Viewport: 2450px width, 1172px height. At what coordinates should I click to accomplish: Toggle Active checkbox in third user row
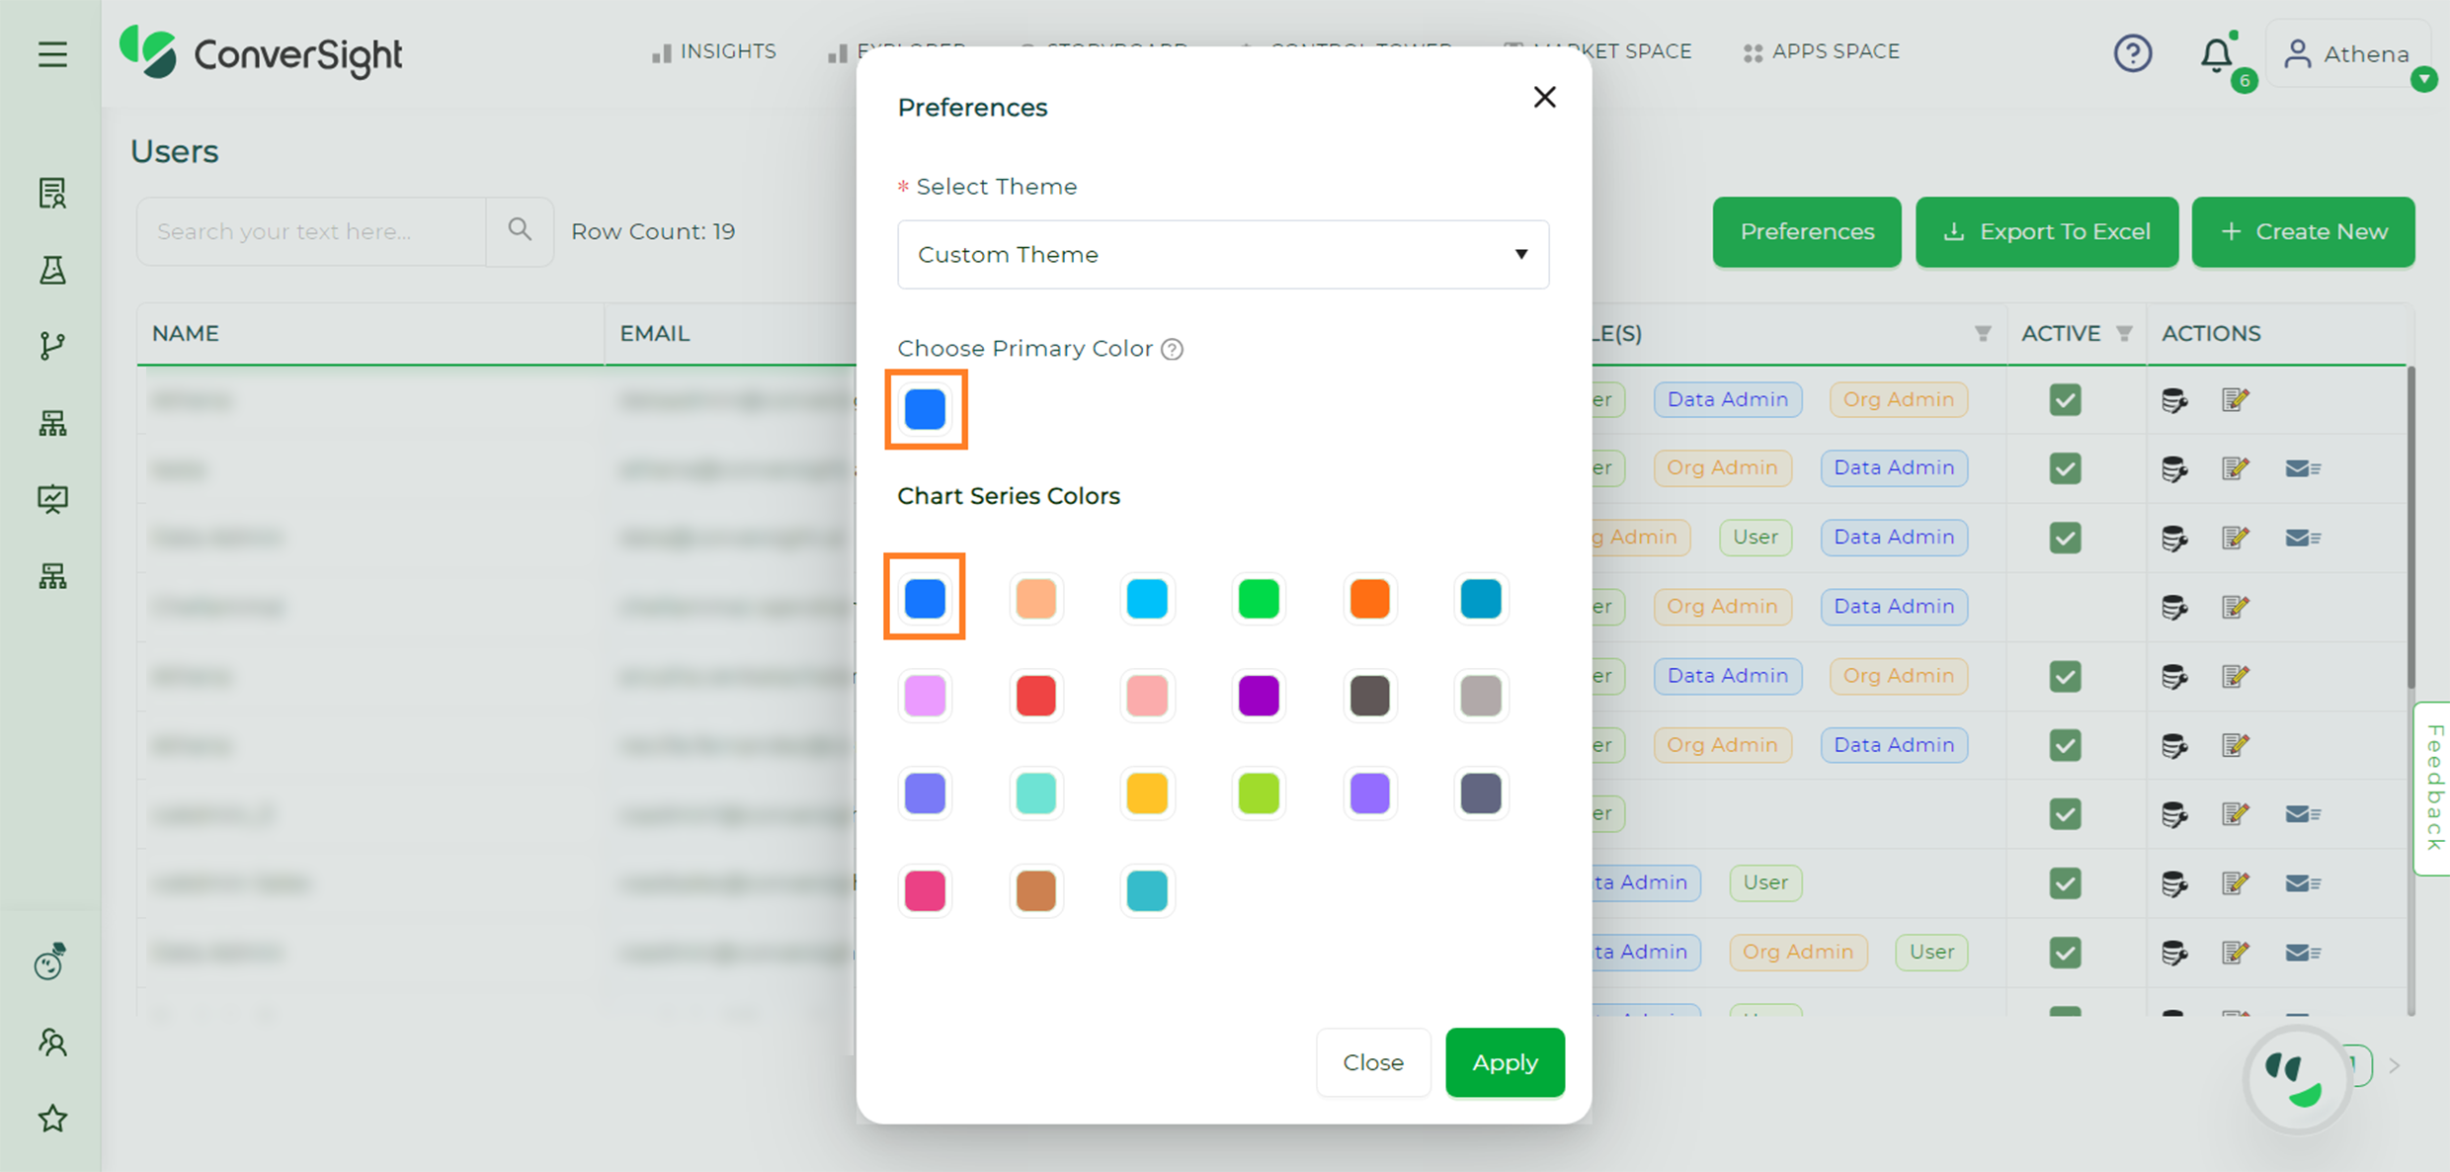coord(2065,538)
